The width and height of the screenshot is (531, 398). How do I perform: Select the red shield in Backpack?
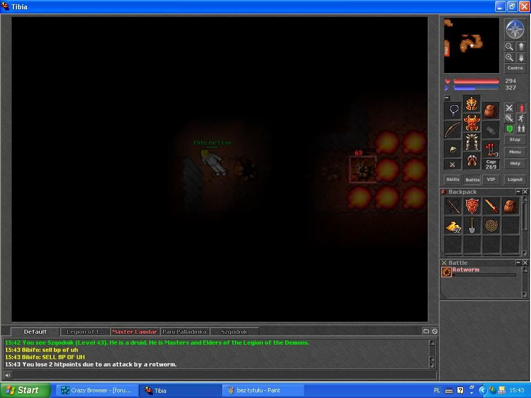click(472, 206)
